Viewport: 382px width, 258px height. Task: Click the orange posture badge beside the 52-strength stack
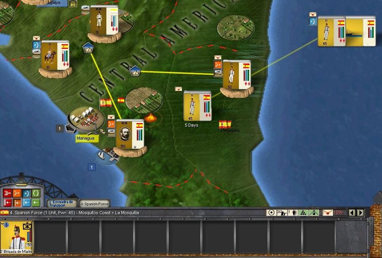[218, 65]
